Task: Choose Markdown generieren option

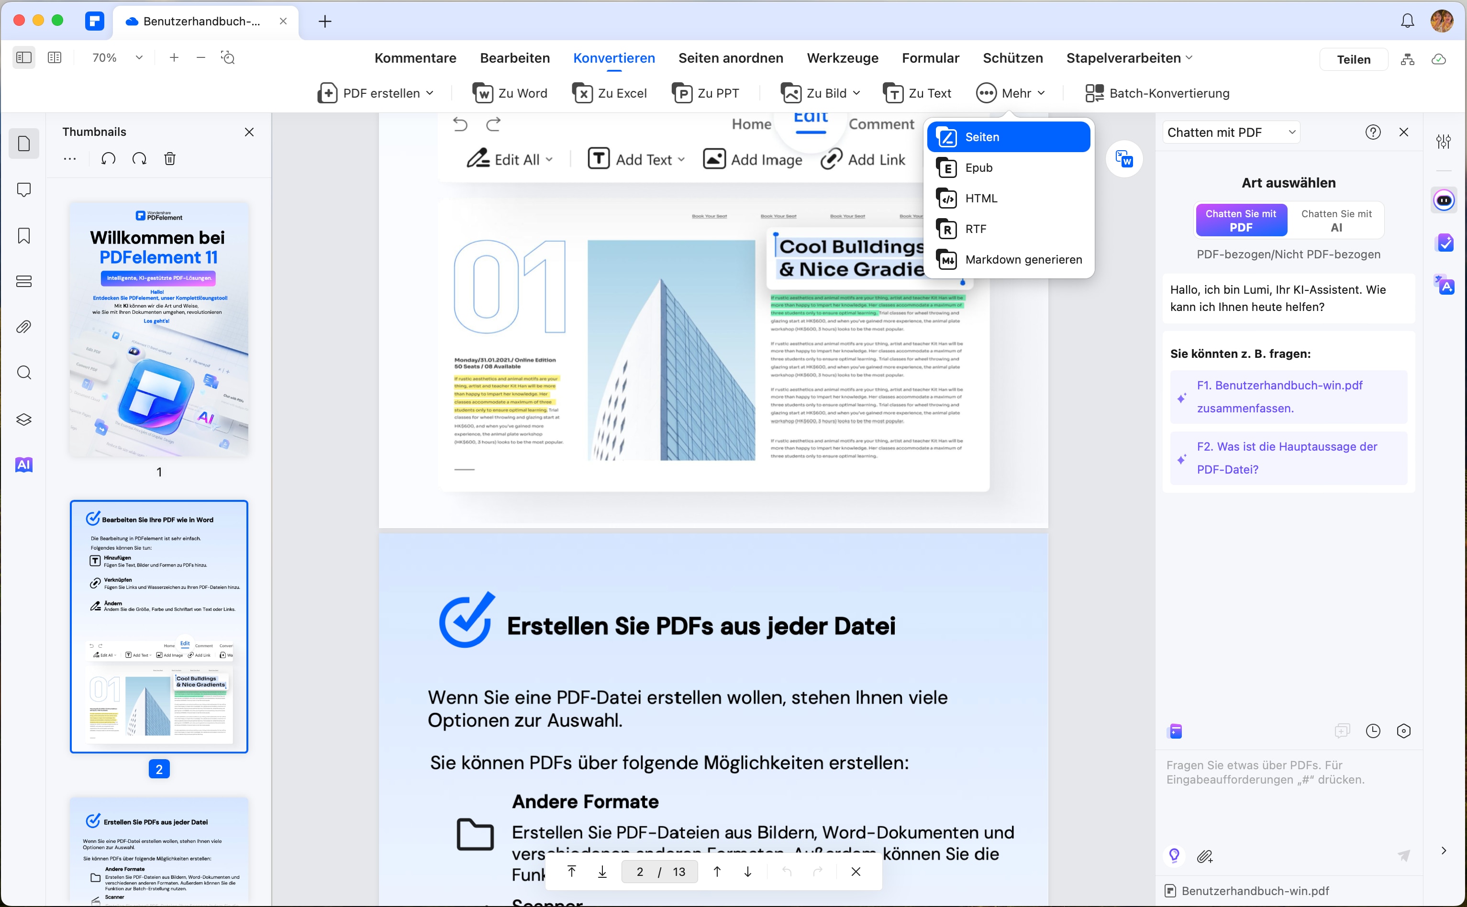Action: (x=1009, y=260)
